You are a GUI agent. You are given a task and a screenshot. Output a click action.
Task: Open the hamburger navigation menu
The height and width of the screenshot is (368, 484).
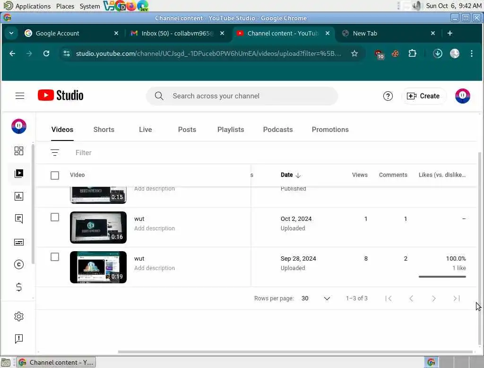click(x=20, y=96)
